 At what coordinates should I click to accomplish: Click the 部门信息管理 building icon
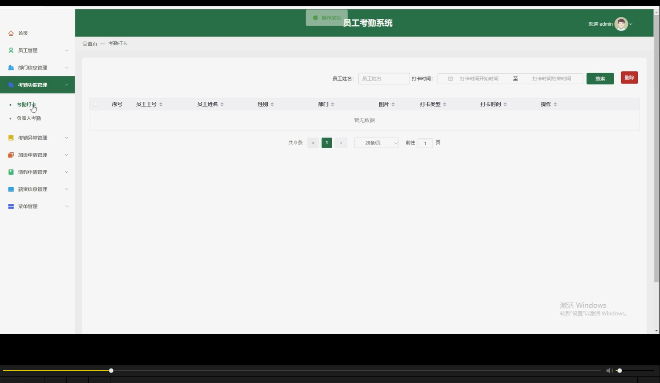click(11, 67)
